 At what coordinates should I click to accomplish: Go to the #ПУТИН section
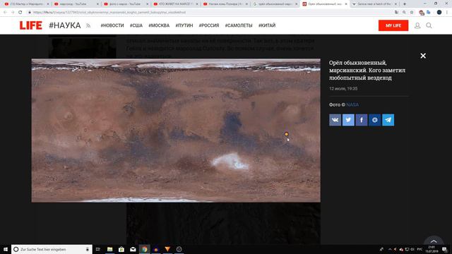tap(184, 25)
